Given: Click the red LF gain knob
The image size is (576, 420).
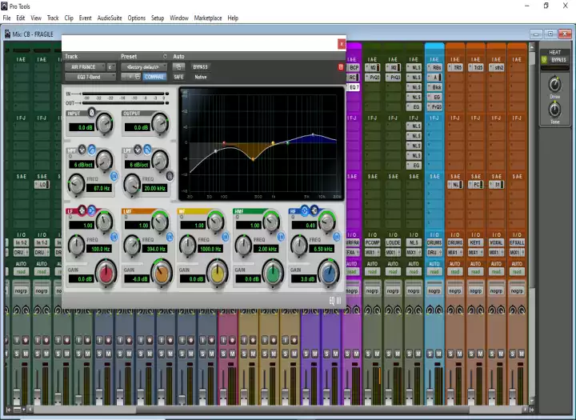Looking at the screenshot, I should (106, 274).
